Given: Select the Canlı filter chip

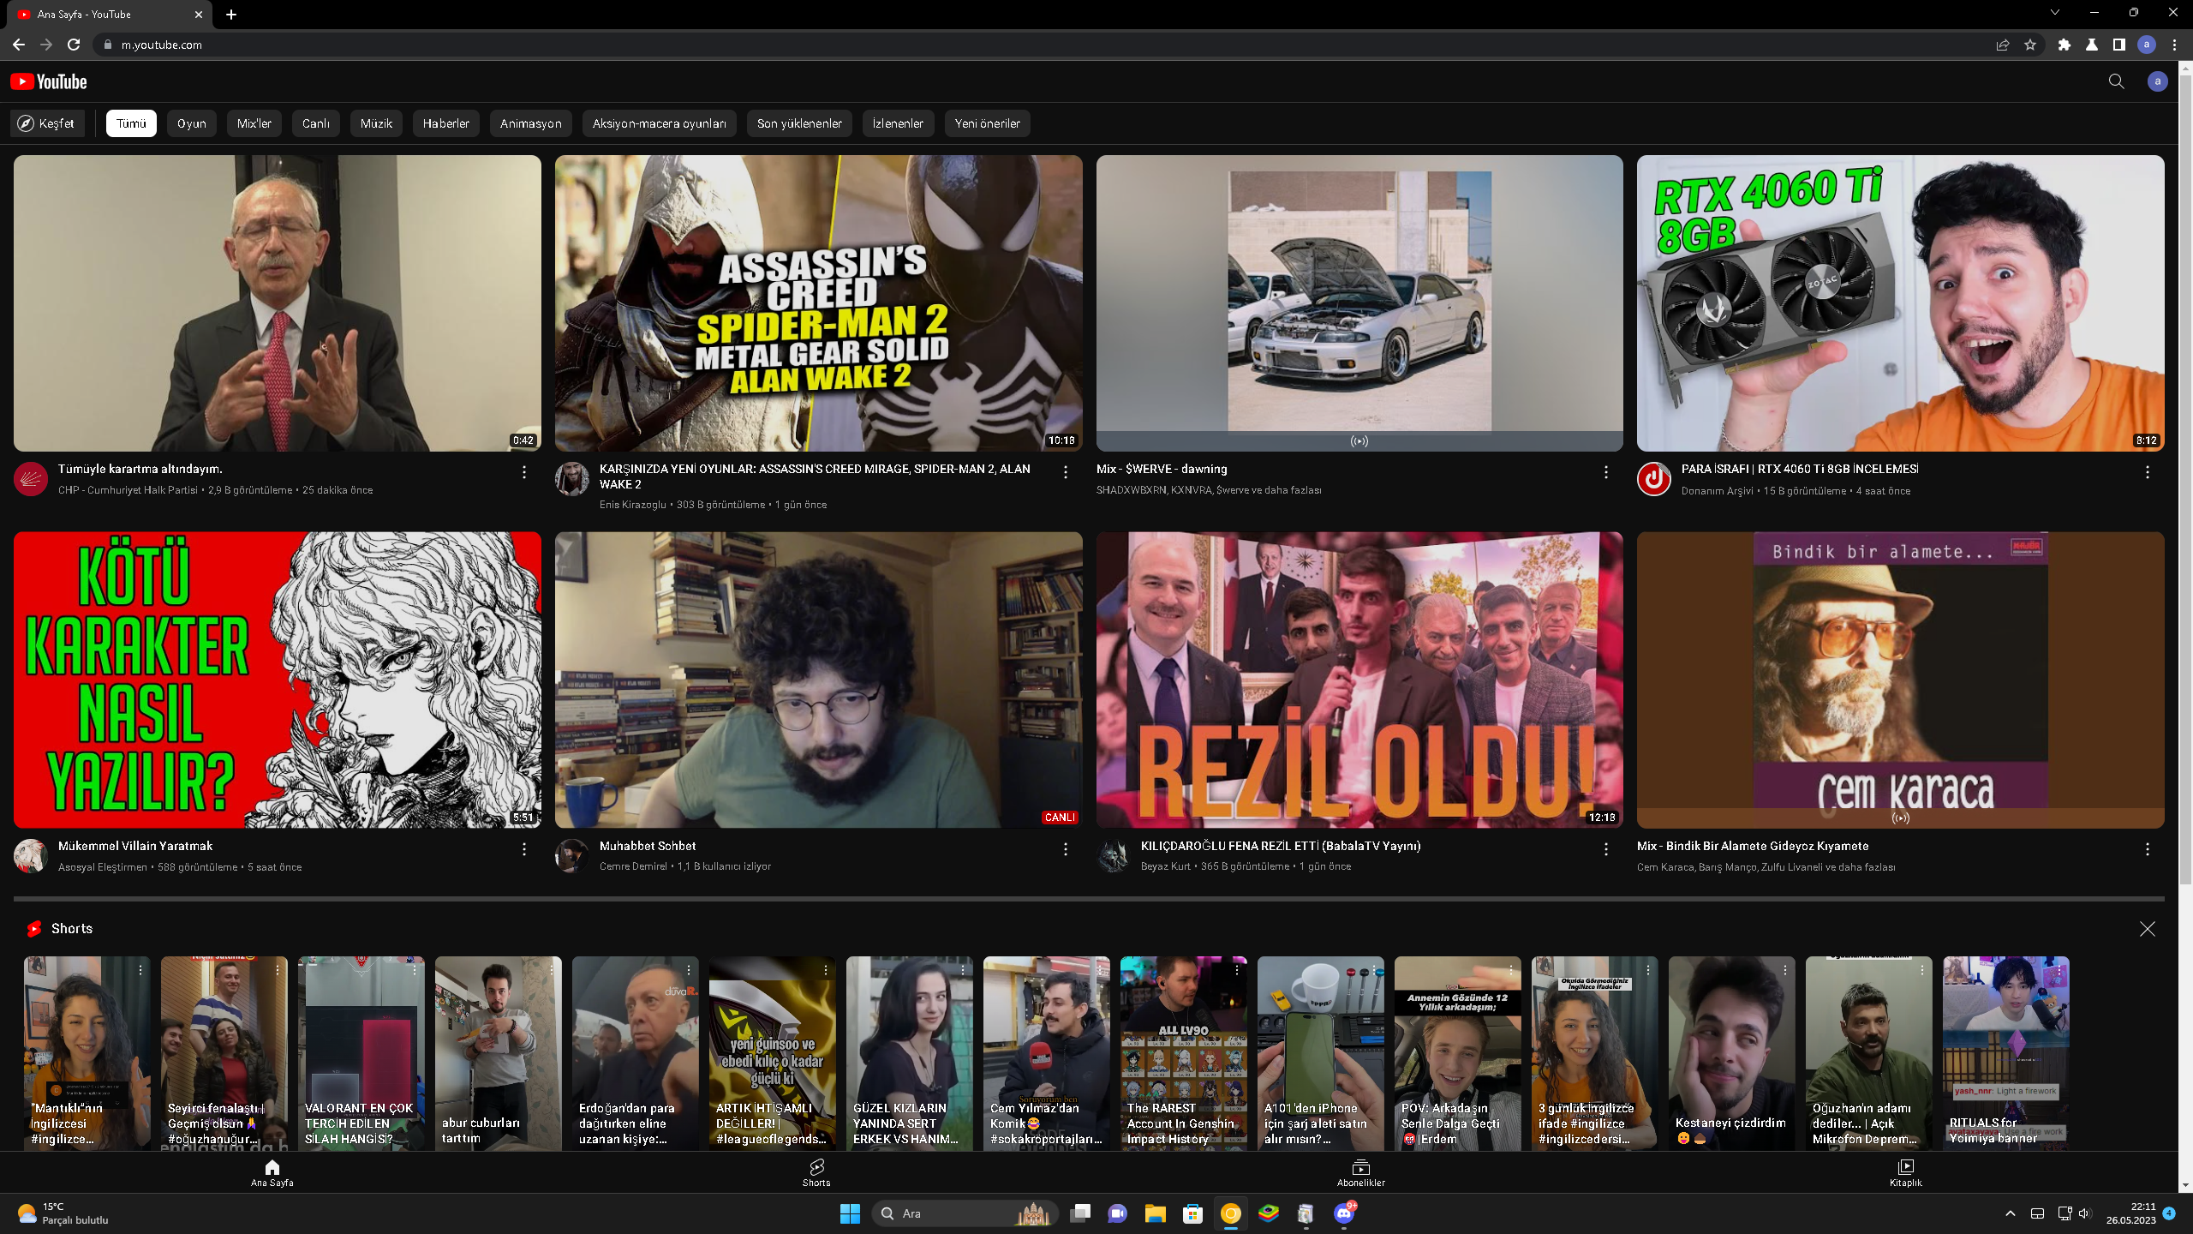Looking at the screenshot, I should [316, 123].
